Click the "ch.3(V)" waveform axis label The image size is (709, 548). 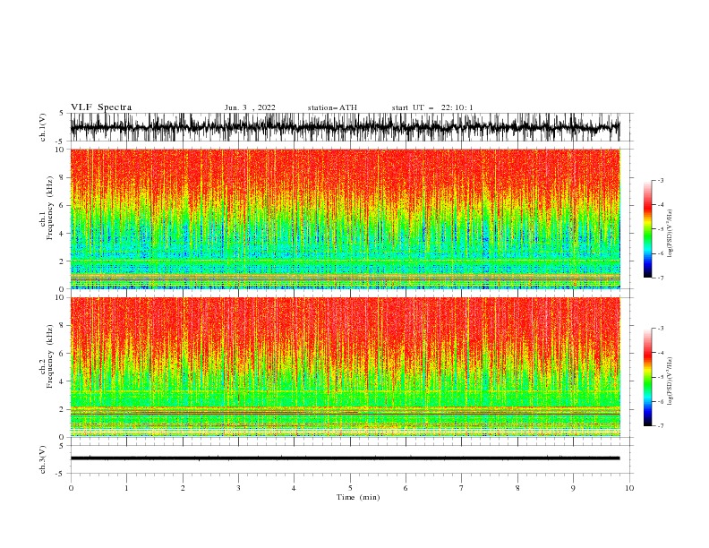click(43, 459)
